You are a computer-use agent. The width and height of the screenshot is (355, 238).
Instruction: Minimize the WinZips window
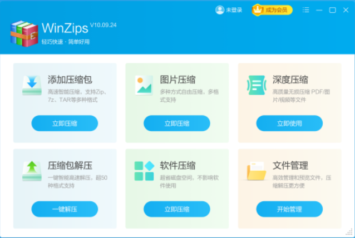pyautogui.click(x=319, y=10)
